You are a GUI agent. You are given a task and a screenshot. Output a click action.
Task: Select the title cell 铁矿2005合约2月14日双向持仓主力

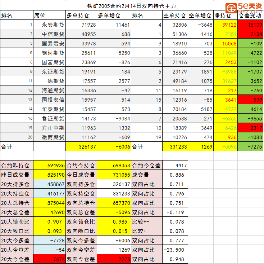click(132, 6)
